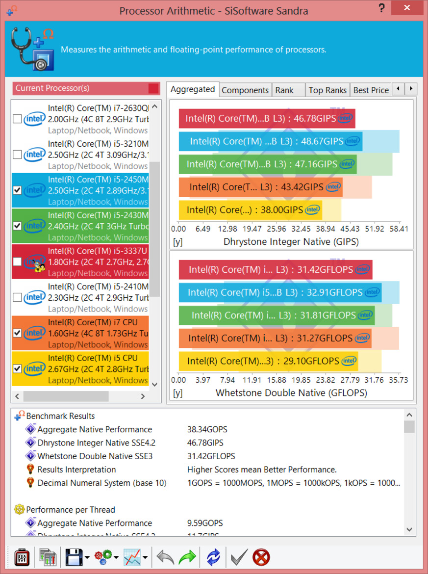Check the Core i5-2410M processor checkbox

17,297
